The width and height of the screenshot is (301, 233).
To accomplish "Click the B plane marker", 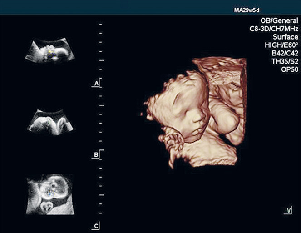I will pyautogui.click(x=96, y=155).
